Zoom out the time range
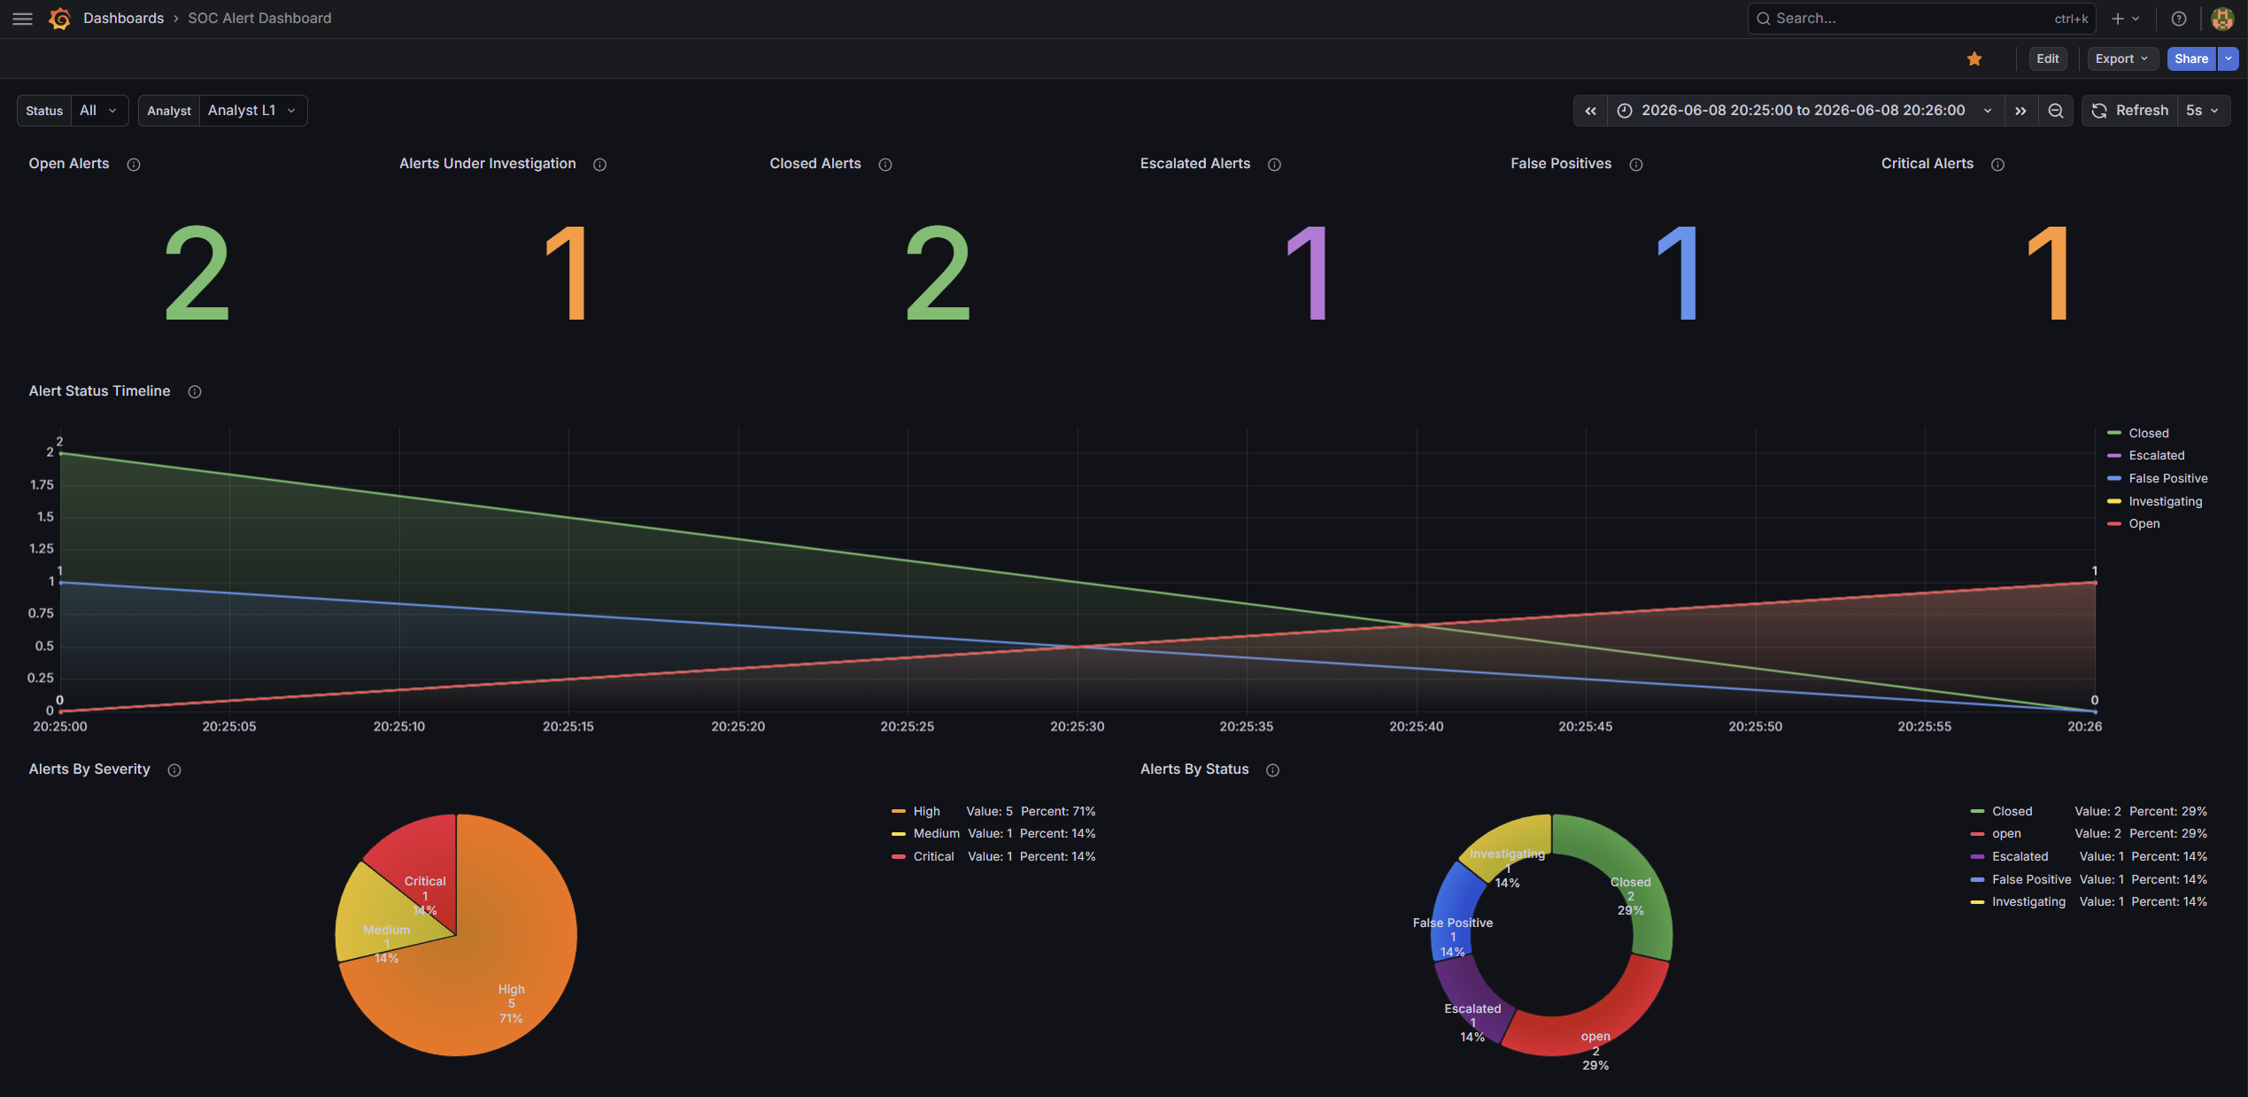This screenshot has height=1097, width=2248. 2056,111
